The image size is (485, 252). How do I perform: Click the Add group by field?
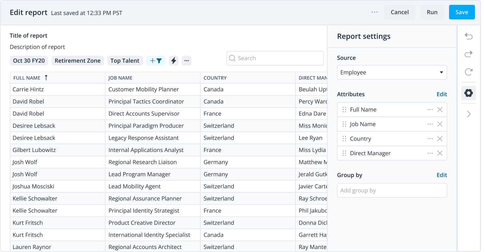pos(392,190)
